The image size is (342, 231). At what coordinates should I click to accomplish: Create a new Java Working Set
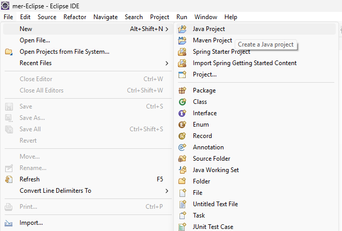coord(256,170)
